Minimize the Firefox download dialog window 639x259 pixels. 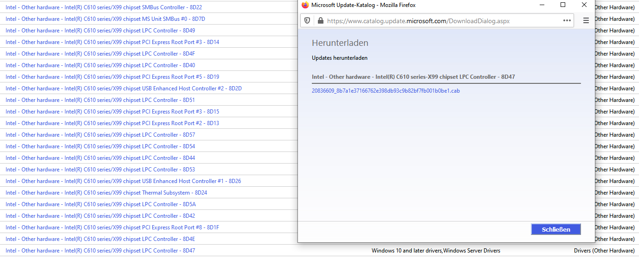coord(542,5)
